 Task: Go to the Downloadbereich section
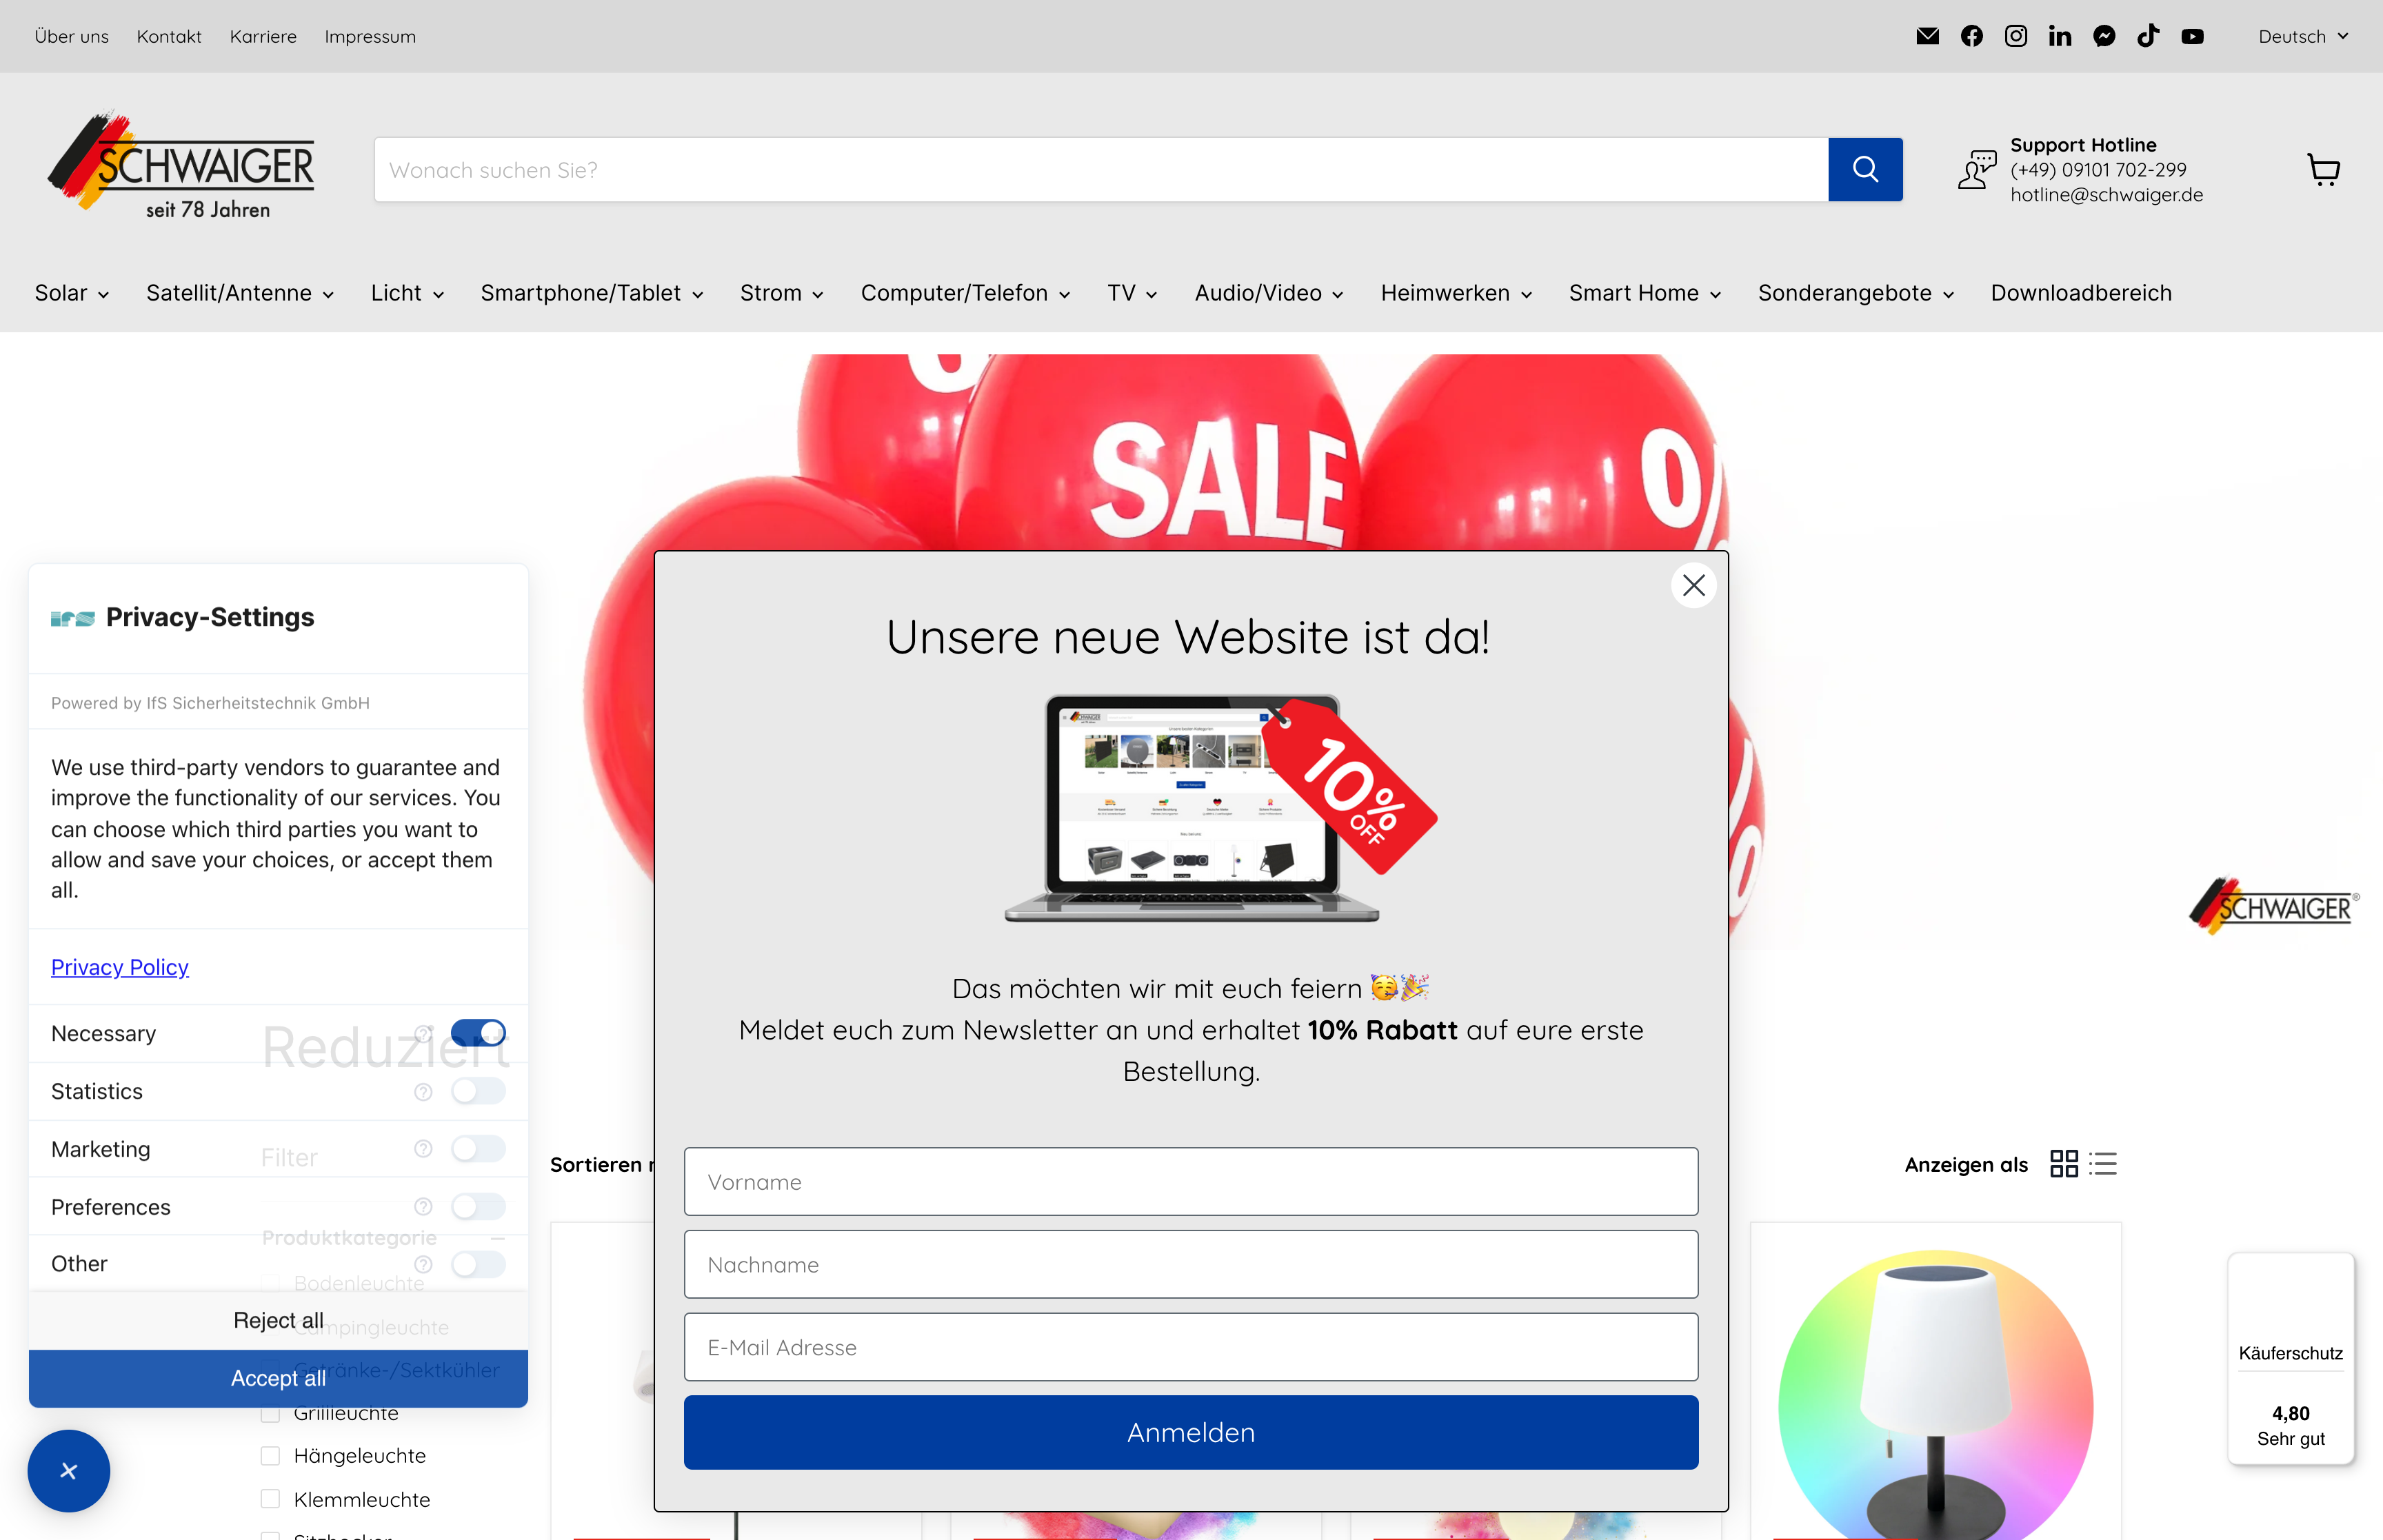[2081, 292]
